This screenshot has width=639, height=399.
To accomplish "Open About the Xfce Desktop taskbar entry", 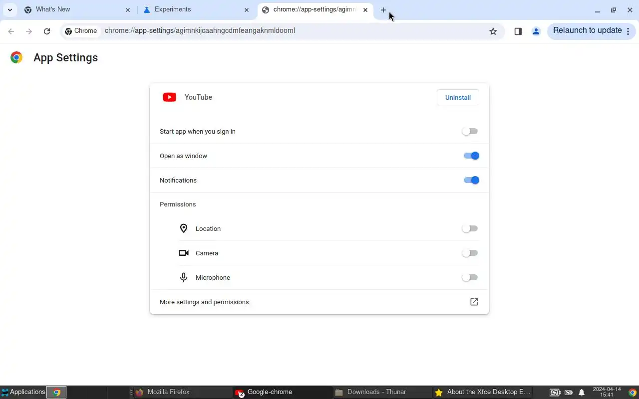I will click(482, 393).
